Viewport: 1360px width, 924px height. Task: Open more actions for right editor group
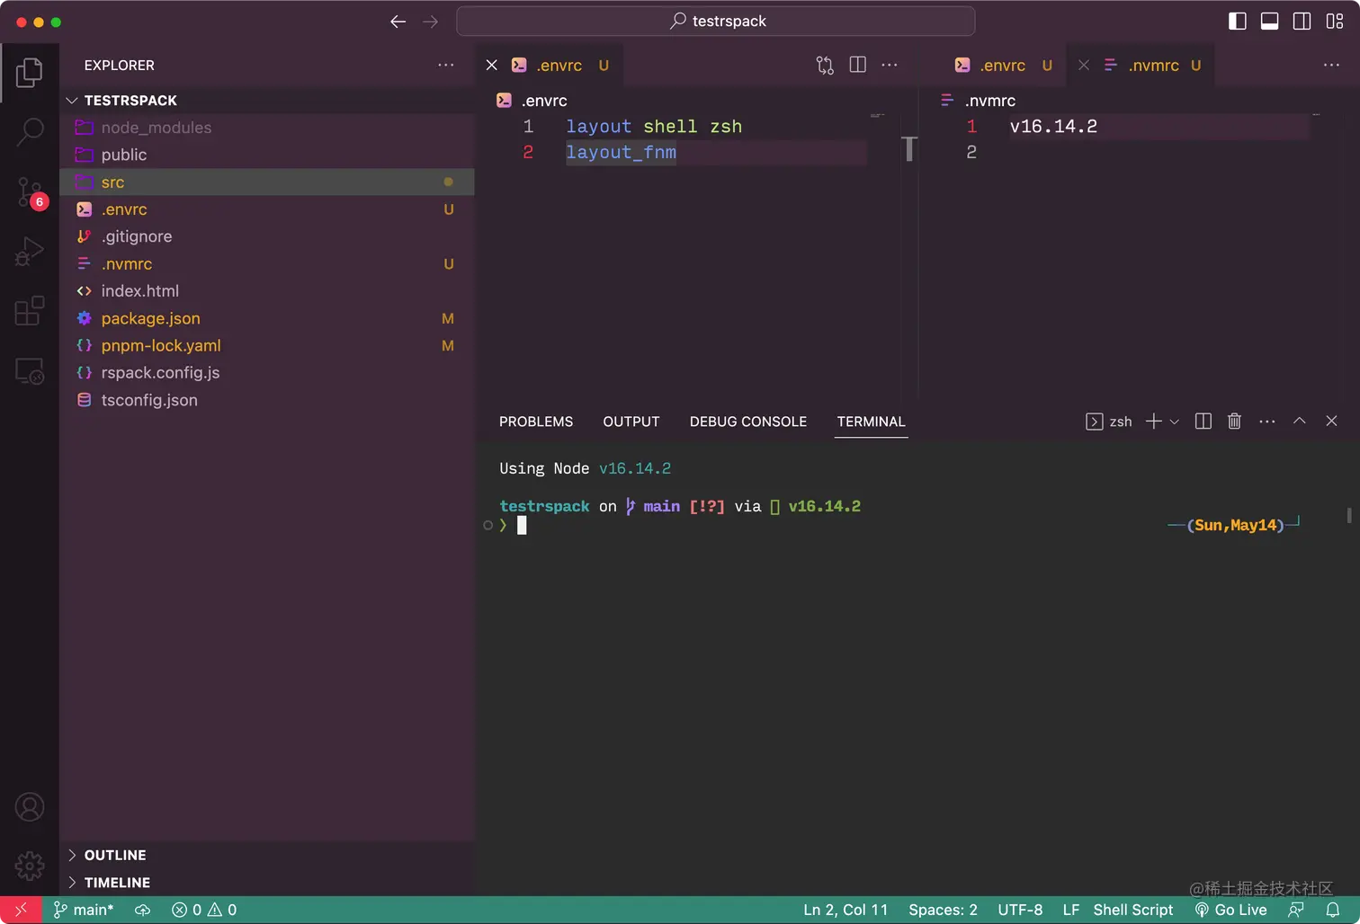click(1332, 65)
